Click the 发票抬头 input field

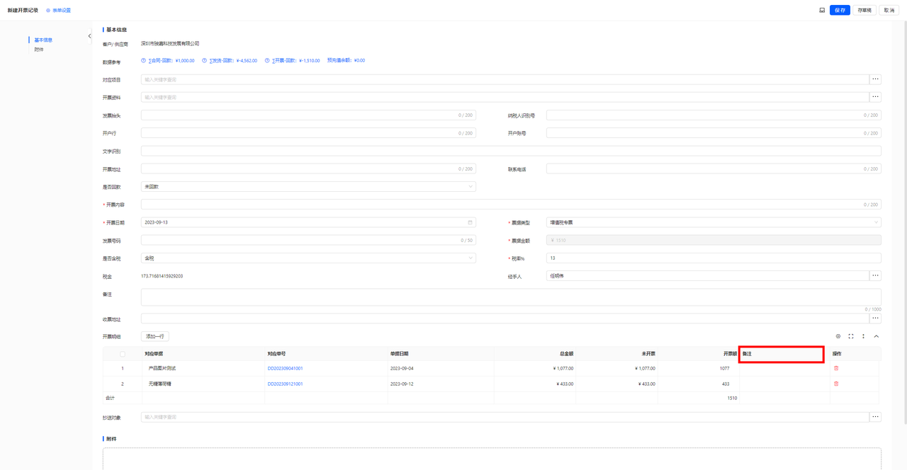click(x=308, y=115)
